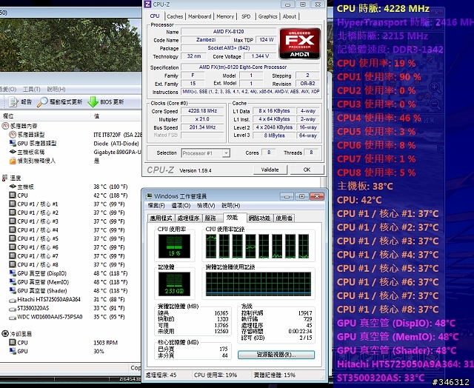Switch to 處理程序 tab in Task Manager
This screenshot has width=474, height=388.
pos(189,218)
